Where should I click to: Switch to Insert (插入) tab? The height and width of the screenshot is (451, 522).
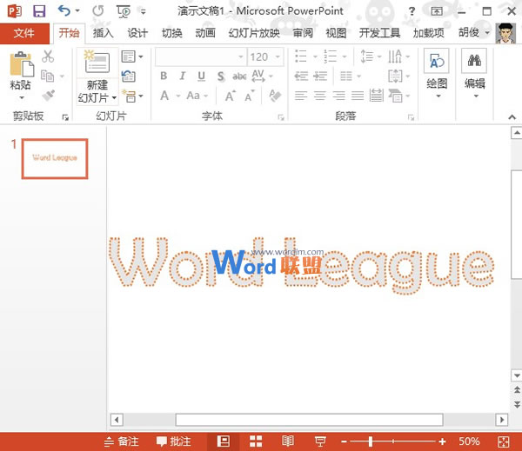click(104, 33)
